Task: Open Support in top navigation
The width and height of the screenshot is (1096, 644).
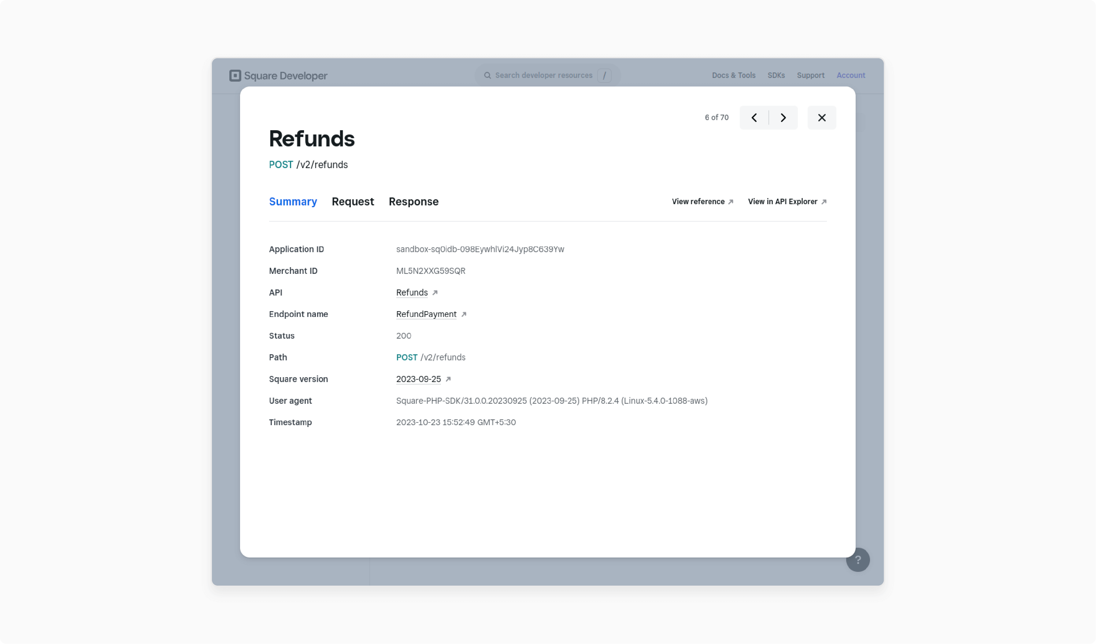Action: [810, 75]
